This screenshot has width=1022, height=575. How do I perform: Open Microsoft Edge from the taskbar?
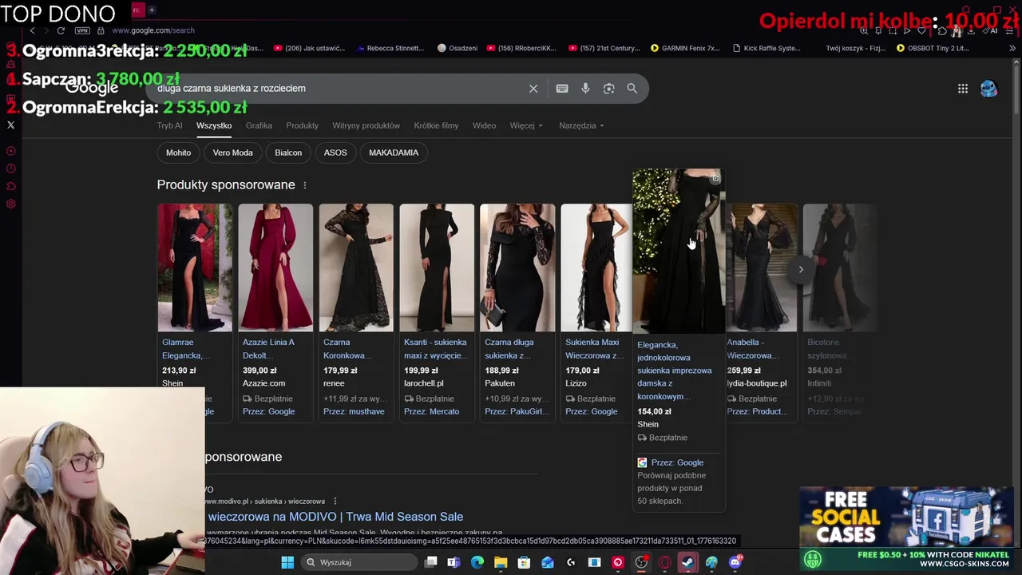[477, 562]
